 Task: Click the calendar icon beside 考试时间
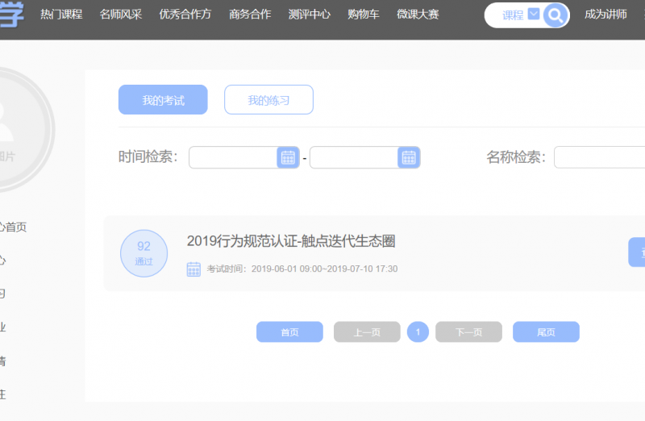(193, 269)
